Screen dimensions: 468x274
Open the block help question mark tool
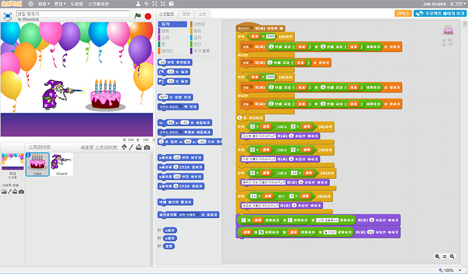click(171, 4)
